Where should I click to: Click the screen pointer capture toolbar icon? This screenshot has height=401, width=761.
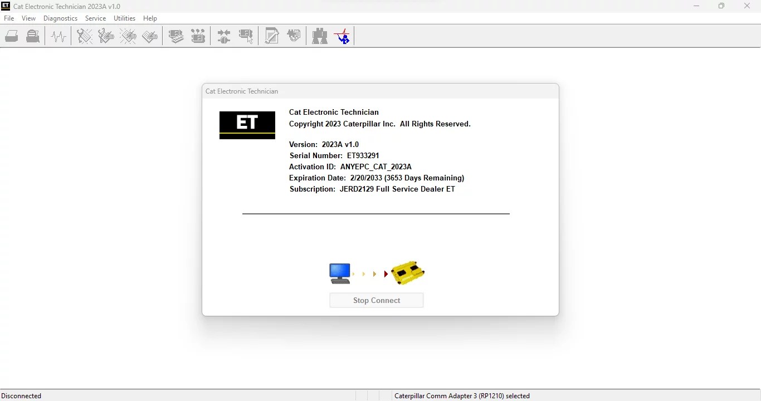(247, 36)
